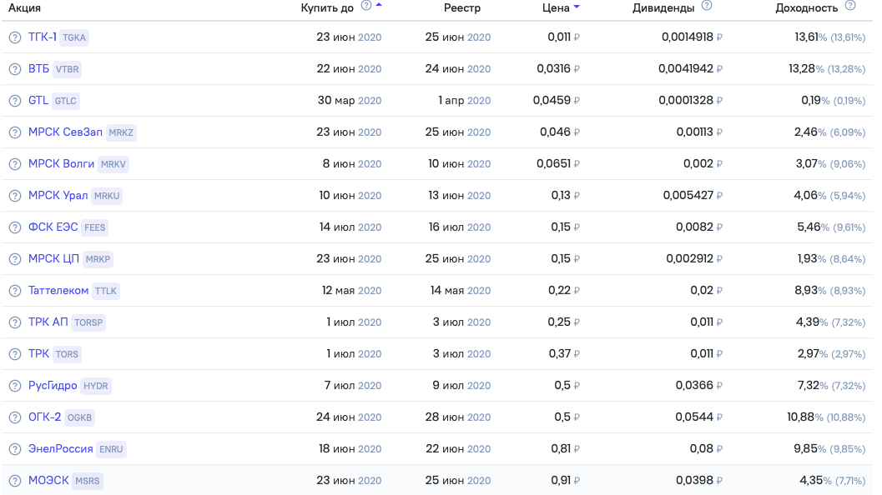882x495 pixels.
Task: Open the ТРК АП stock link
Action: point(48,322)
